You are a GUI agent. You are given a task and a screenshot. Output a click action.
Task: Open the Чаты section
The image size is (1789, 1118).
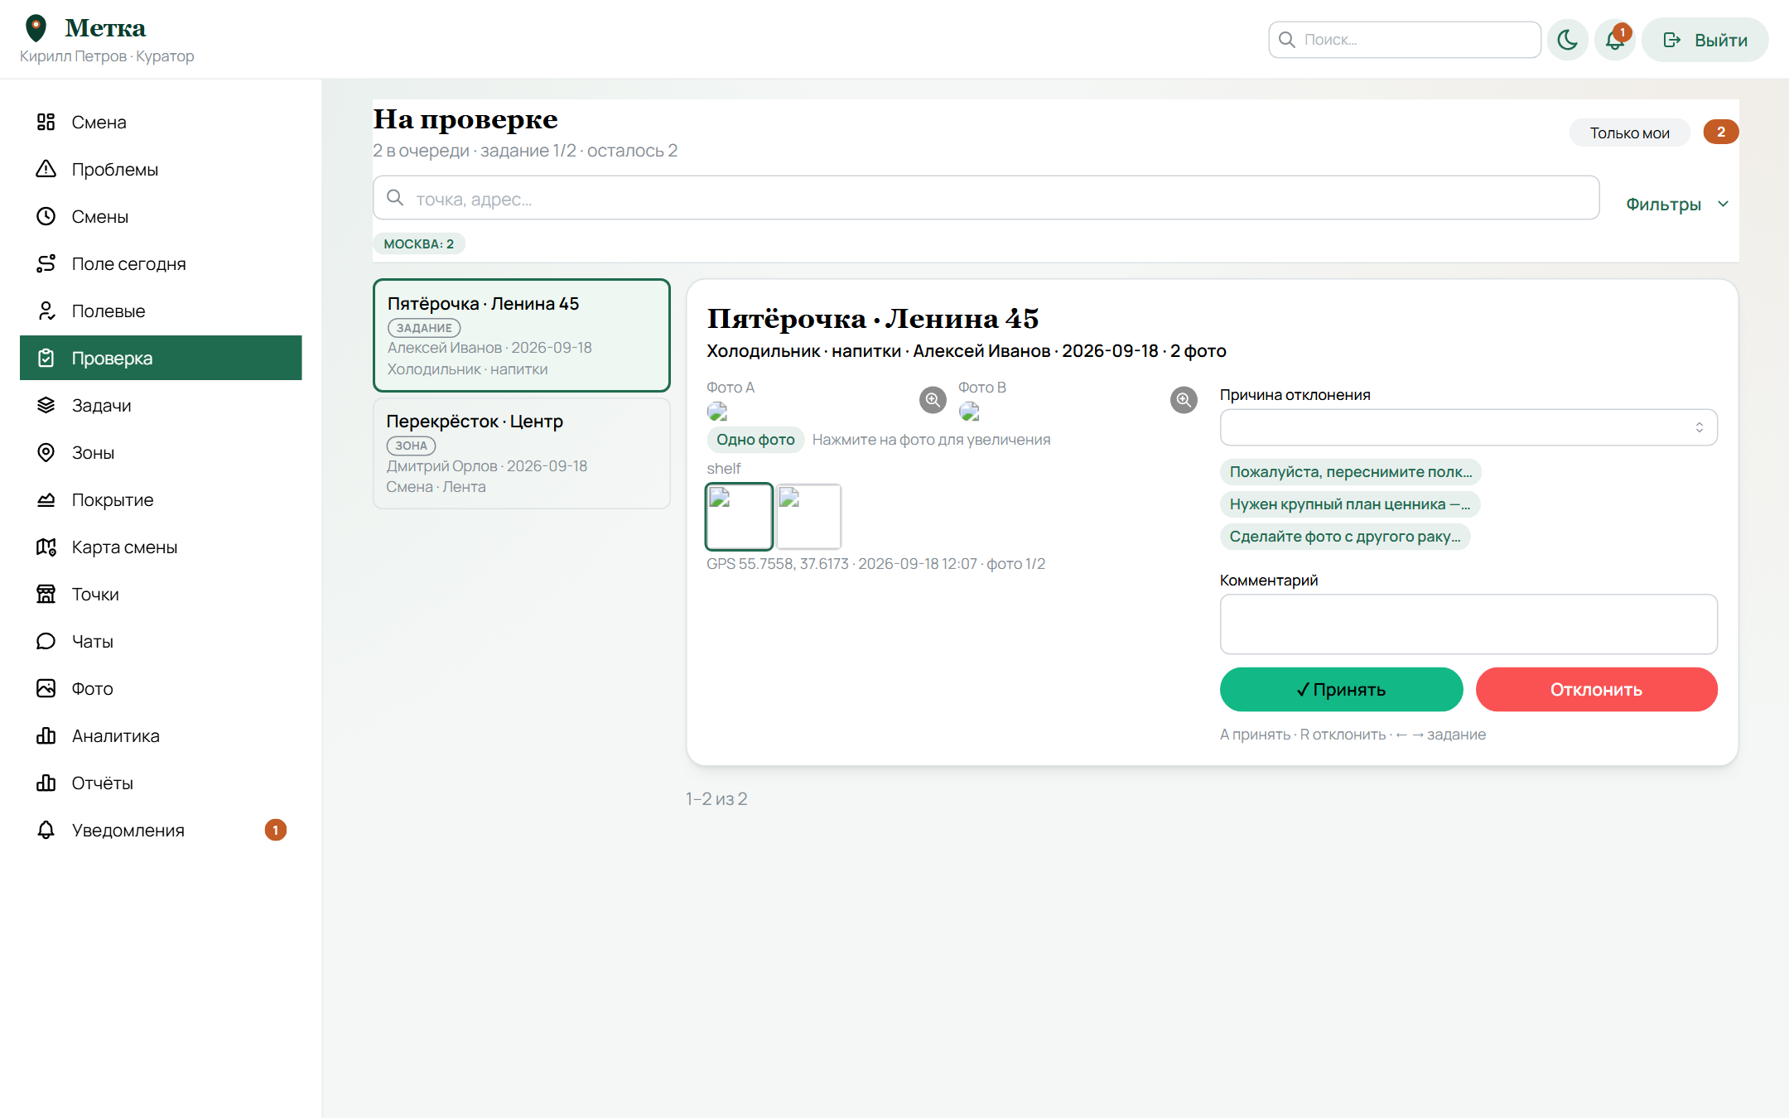coord(161,642)
